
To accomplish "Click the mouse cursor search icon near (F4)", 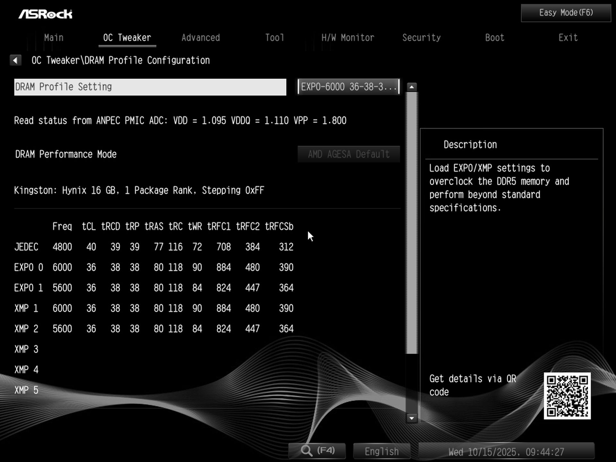I will tap(307, 450).
